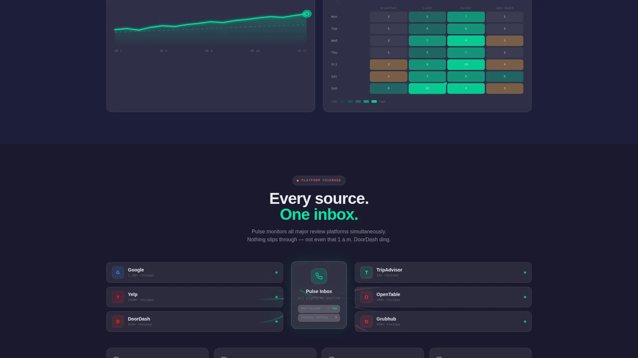This screenshot has width=638, height=358.
Task: Click the green status dot on Google row
Action: 276,272
